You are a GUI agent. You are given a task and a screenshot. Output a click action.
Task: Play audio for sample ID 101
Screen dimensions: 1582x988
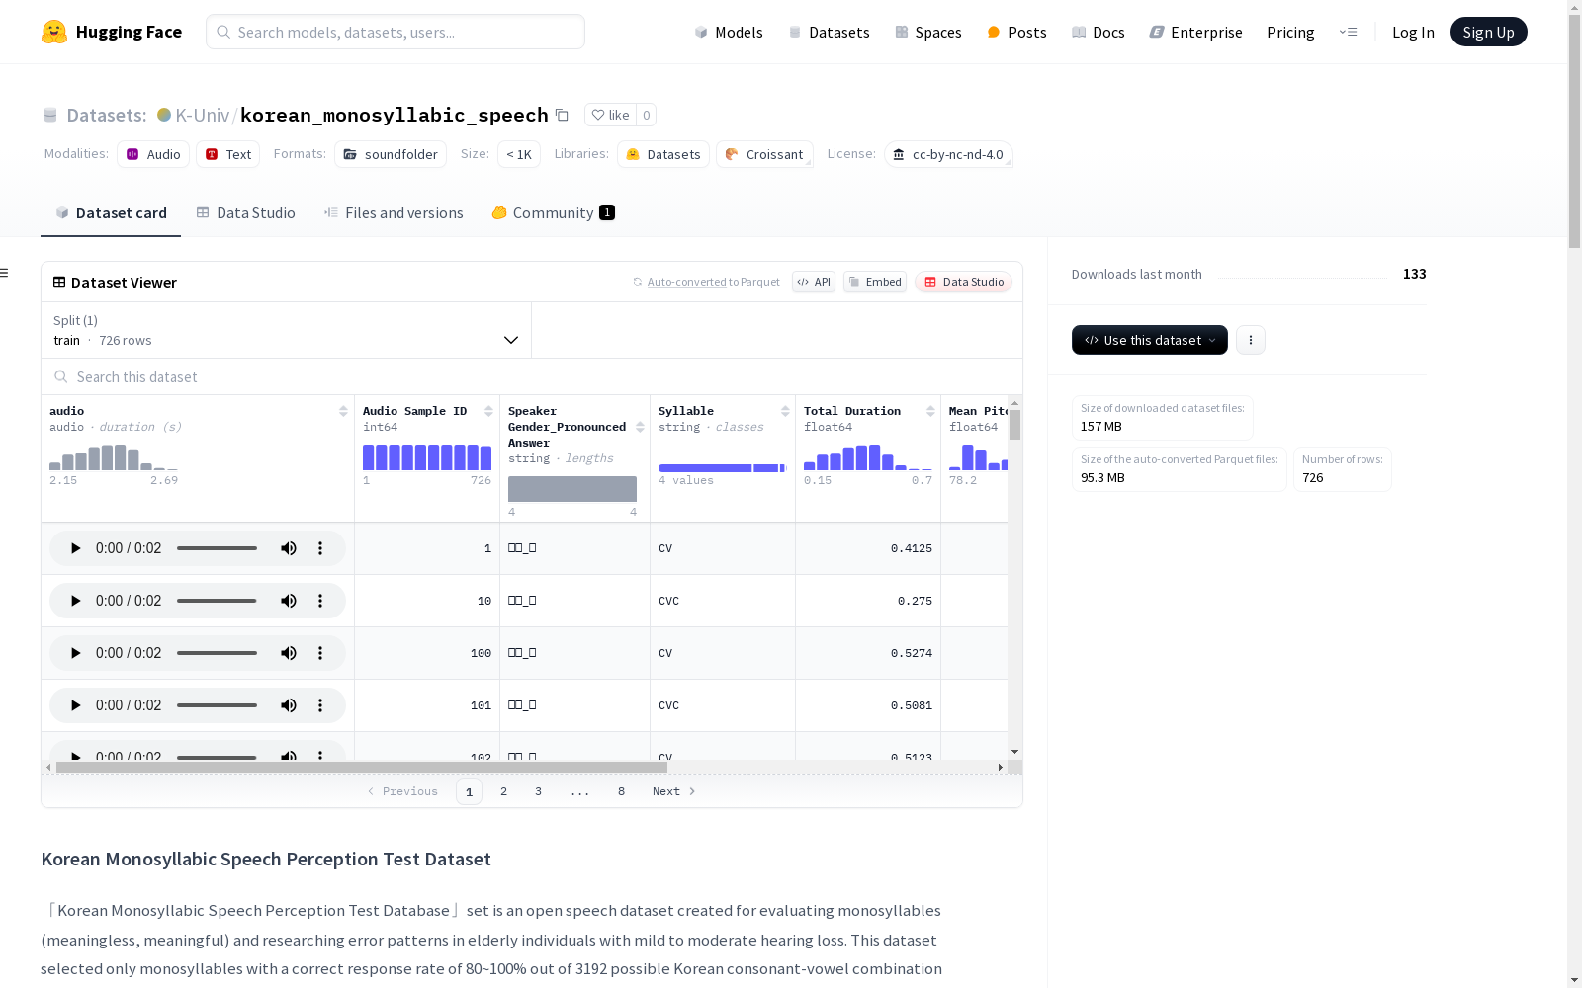[x=75, y=705]
